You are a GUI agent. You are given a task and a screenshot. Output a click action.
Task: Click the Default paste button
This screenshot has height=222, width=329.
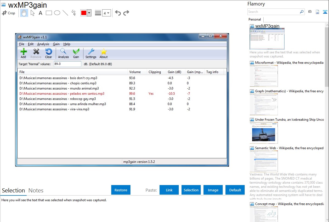(x=235, y=190)
